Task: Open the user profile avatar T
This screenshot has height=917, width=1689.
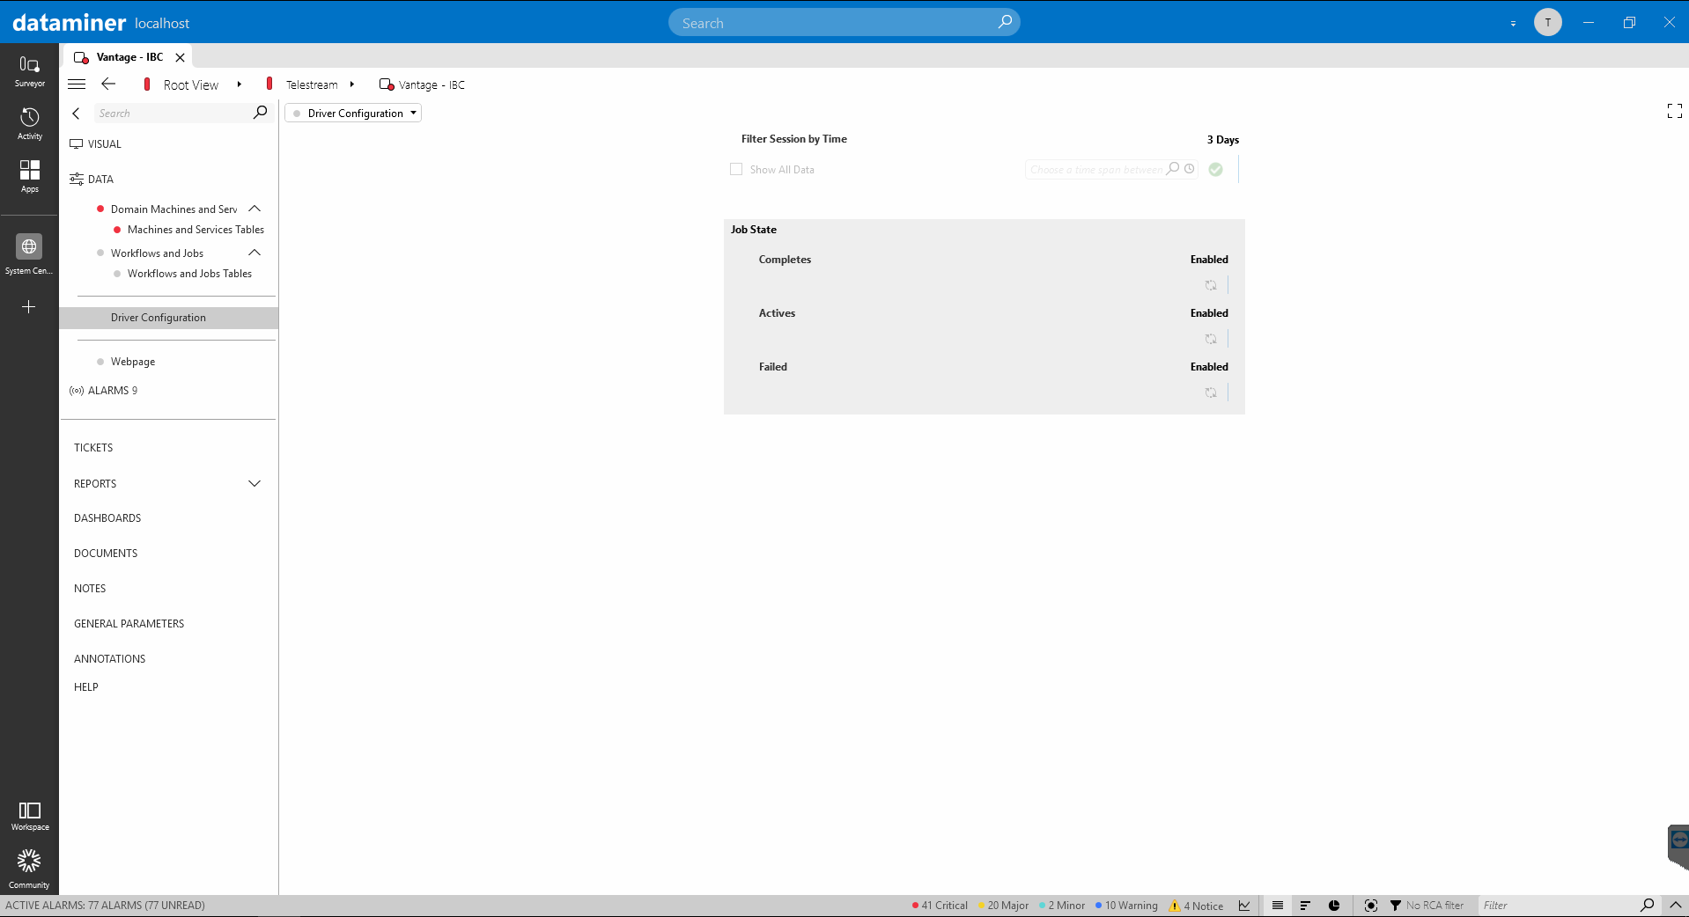Action: pos(1547,22)
